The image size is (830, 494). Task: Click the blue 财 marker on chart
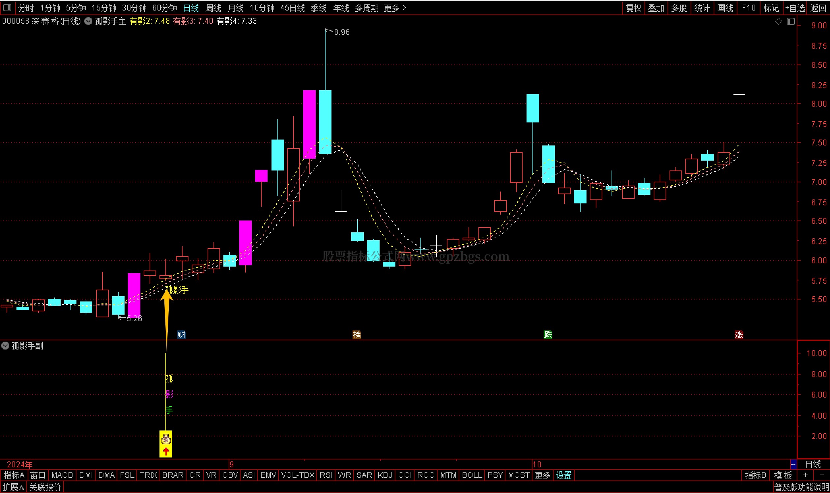[x=181, y=335]
